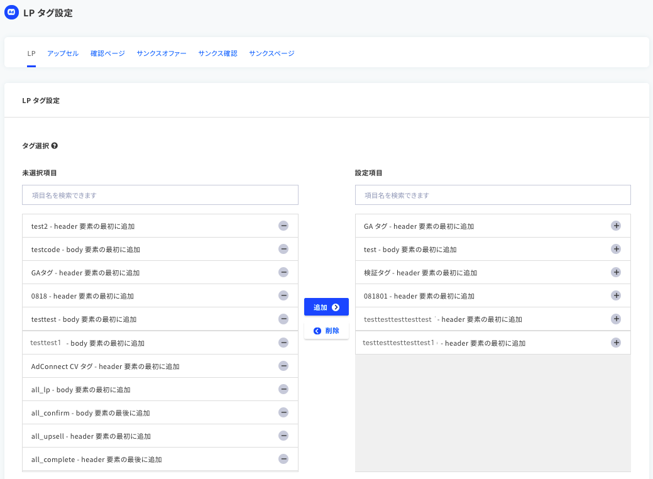This screenshot has height=479, width=653.
Task: Click the plus icon on 検証タグ row
Action: (616, 272)
